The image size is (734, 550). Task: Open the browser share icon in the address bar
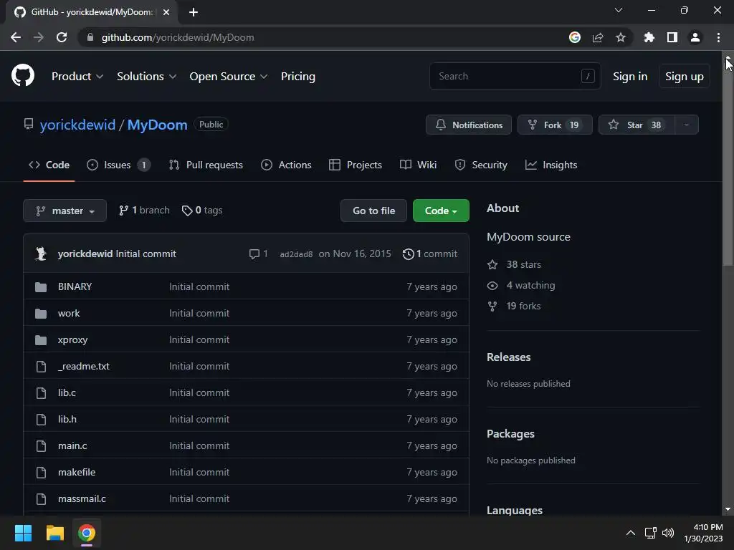(x=598, y=37)
